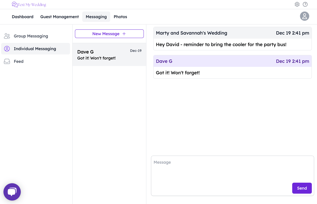Switch to the Messaging tab
317x204 pixels.
click(x=96, y=17)
